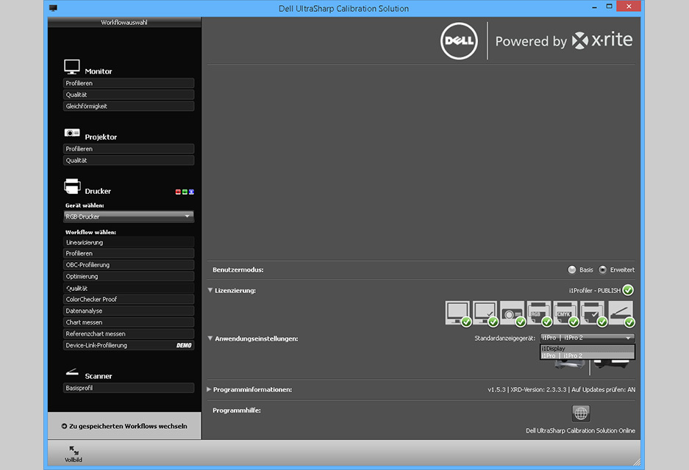Select the printer quality check license icon
The image size is (689, 470).
click(593, 313)
